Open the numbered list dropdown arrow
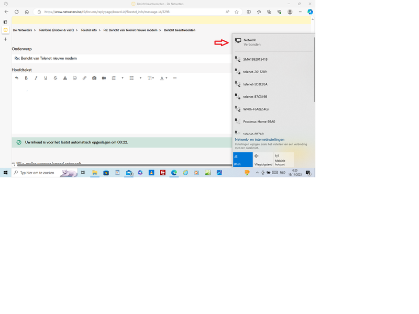This screenshot has width=419, height=314. click(123, 78)
